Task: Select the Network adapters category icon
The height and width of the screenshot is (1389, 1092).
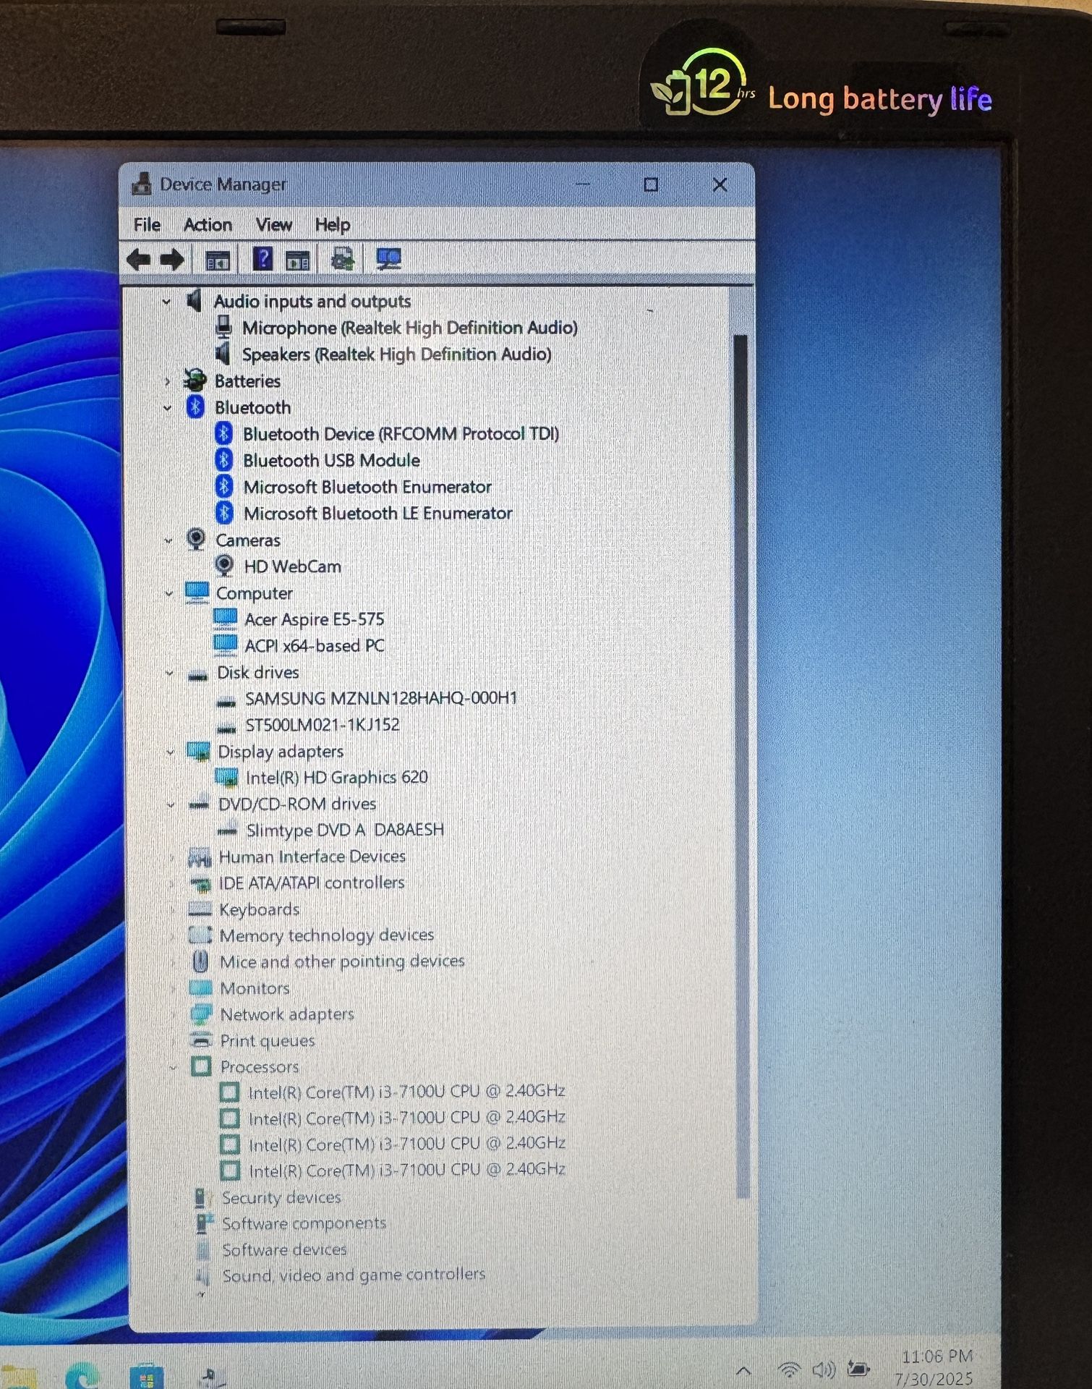Action: point(201,1014)
